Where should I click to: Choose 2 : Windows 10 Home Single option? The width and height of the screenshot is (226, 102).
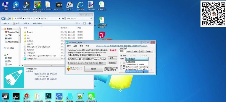(137, 67)
